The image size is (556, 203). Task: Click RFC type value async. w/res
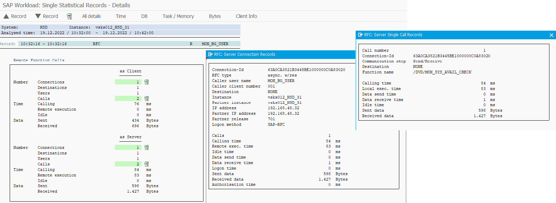282,75
